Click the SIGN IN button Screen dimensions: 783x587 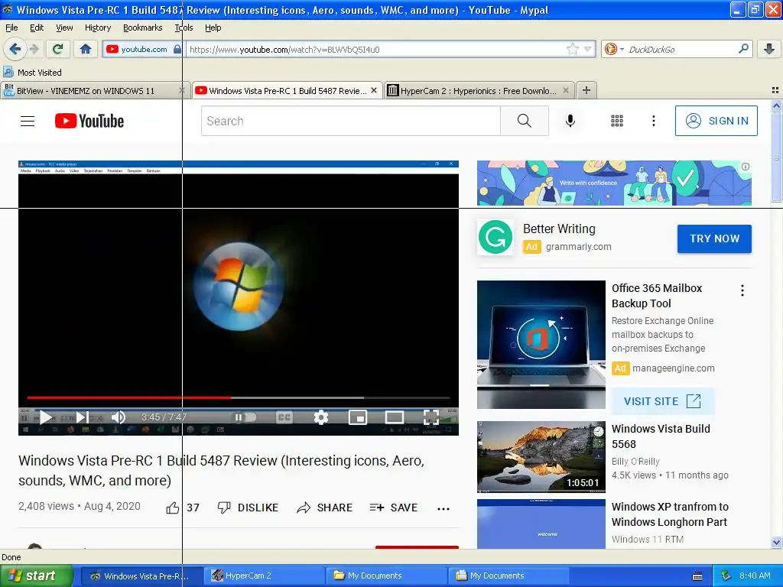click(x=716, y=121)
